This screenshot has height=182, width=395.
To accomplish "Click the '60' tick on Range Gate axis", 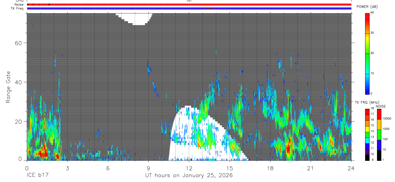I will [18, 43].
